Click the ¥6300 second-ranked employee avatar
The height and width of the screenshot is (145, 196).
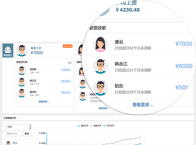[x=22, y=82]
